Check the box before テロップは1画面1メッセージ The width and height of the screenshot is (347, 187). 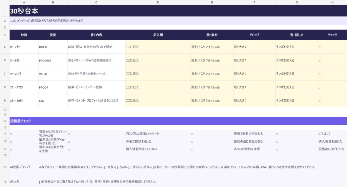pyautogui.click(x=69, y=134)
